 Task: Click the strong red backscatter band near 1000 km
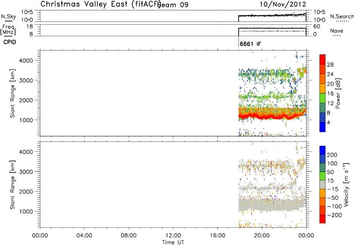click(272, 116)
